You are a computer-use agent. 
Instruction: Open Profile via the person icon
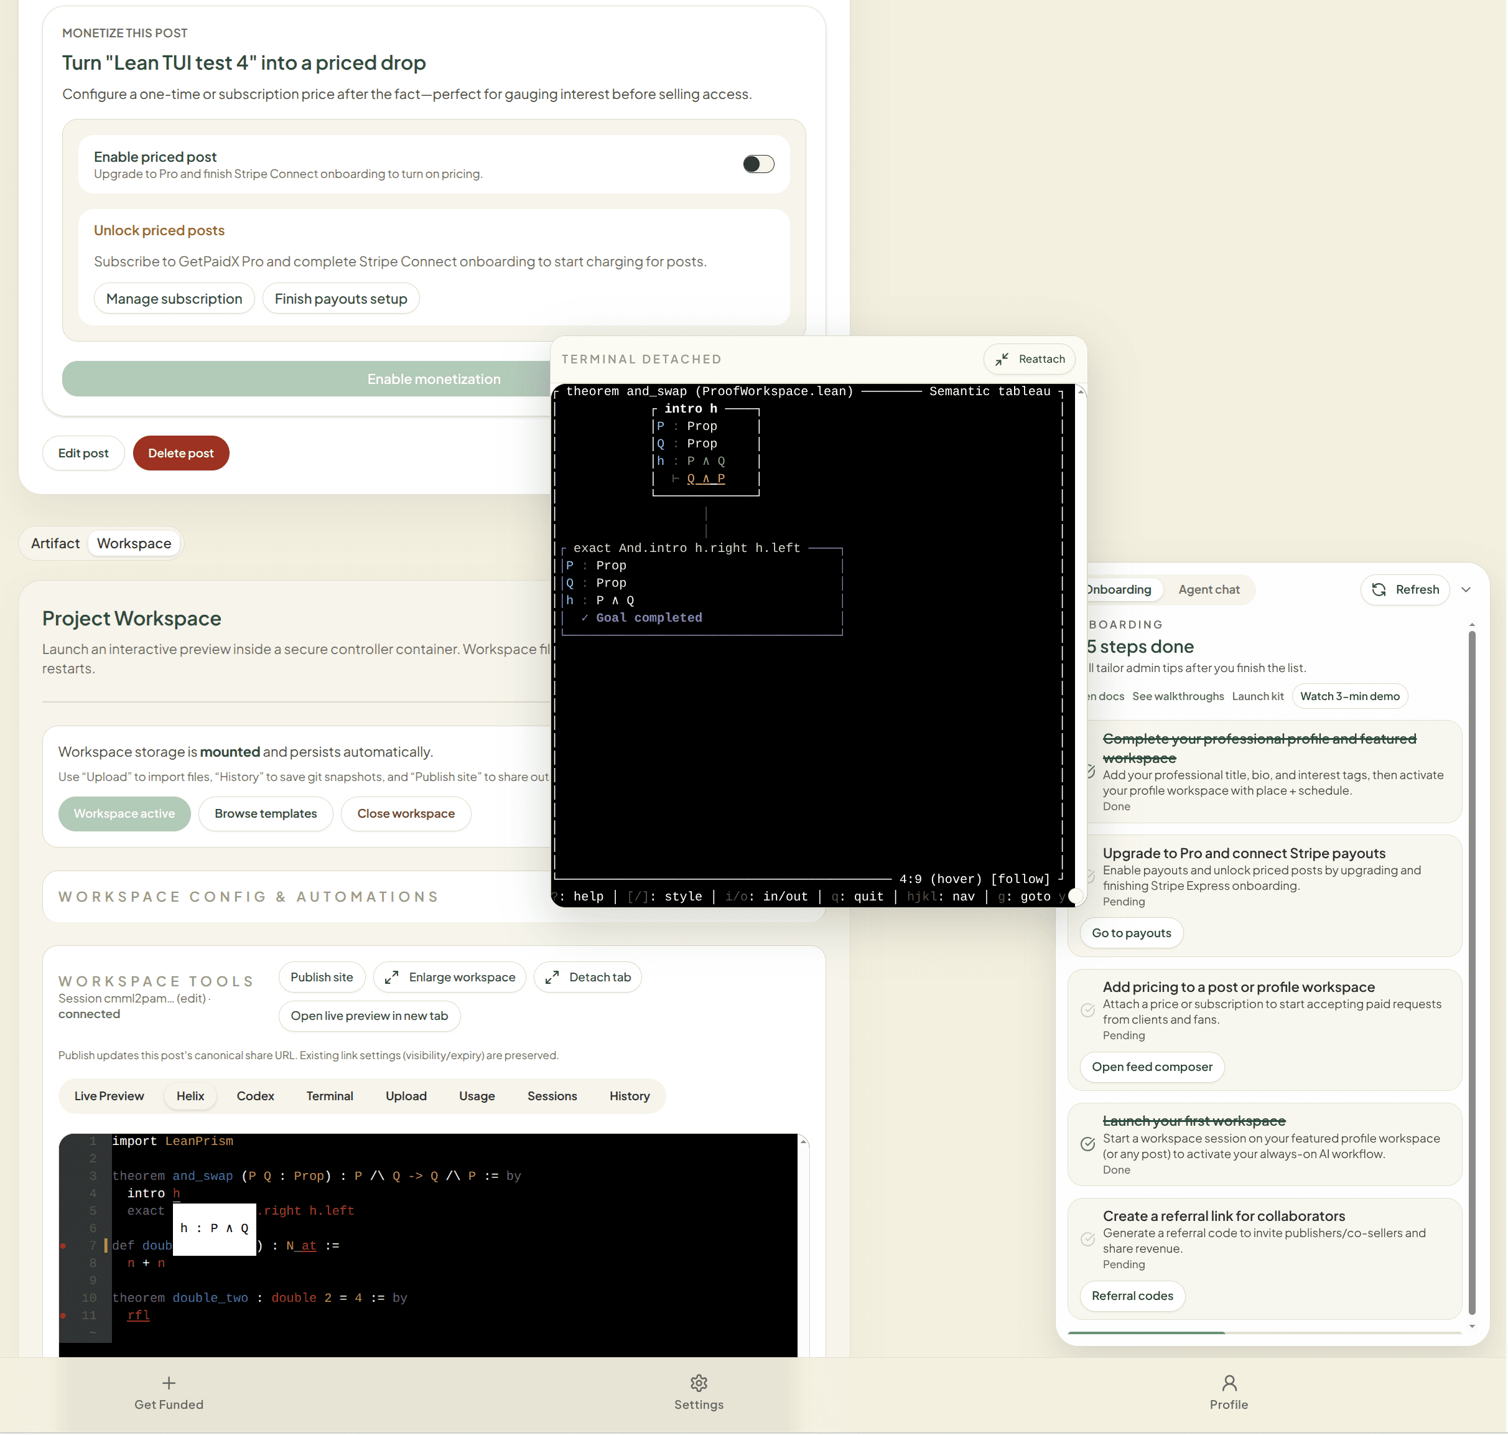click(1228, 1383)
